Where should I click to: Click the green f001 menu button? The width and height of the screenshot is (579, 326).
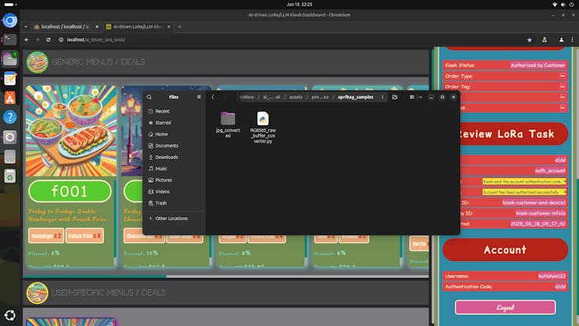[x=70, y=191]
